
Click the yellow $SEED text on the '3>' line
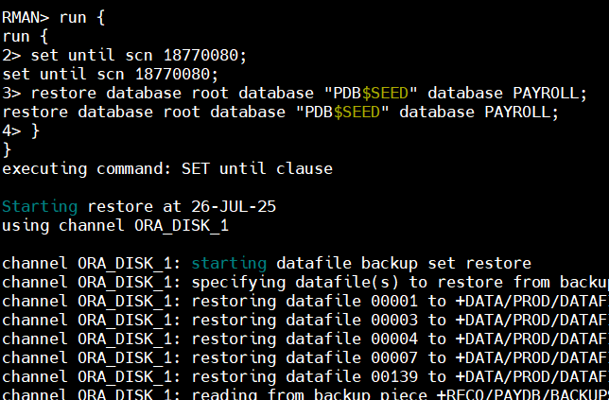(352, 93)
